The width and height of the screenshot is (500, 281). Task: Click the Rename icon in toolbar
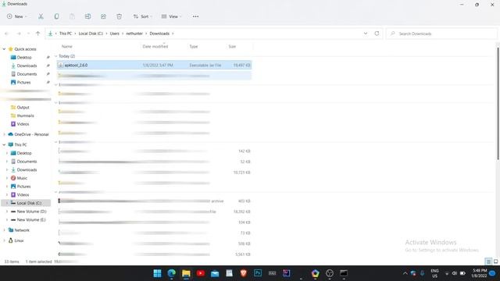tap(87, 16)
